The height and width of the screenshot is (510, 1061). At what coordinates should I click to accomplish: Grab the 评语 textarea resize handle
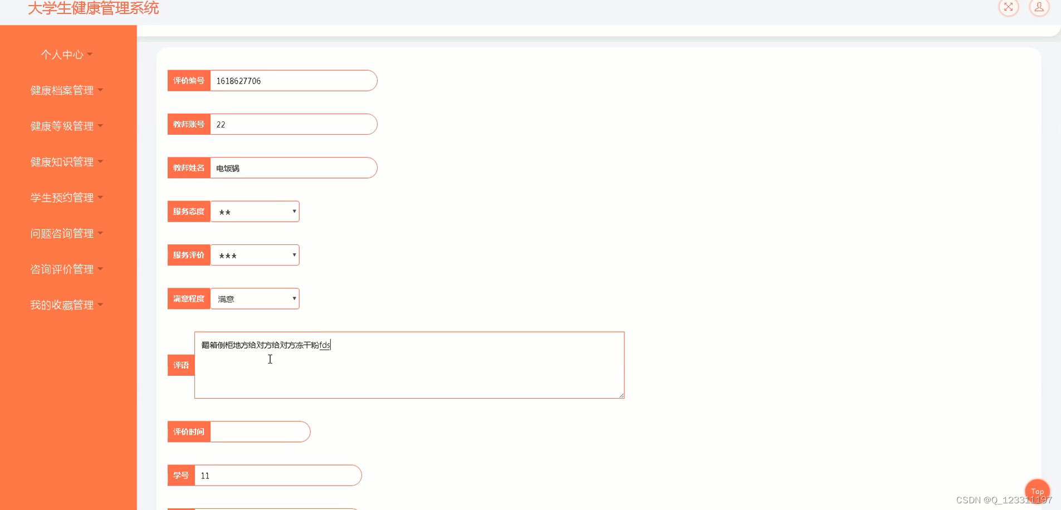tap(621, 395)
